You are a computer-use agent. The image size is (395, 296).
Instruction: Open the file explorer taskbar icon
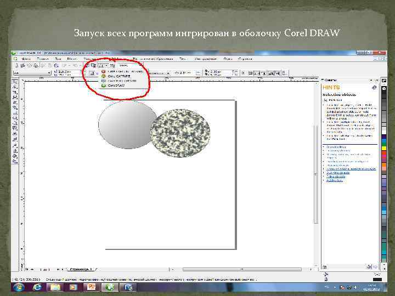coord(55,287)
